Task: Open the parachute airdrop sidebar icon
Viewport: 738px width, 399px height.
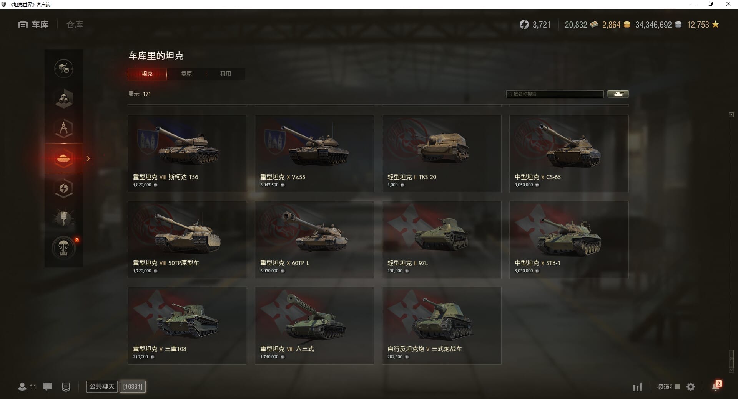Action: [64, 248]
